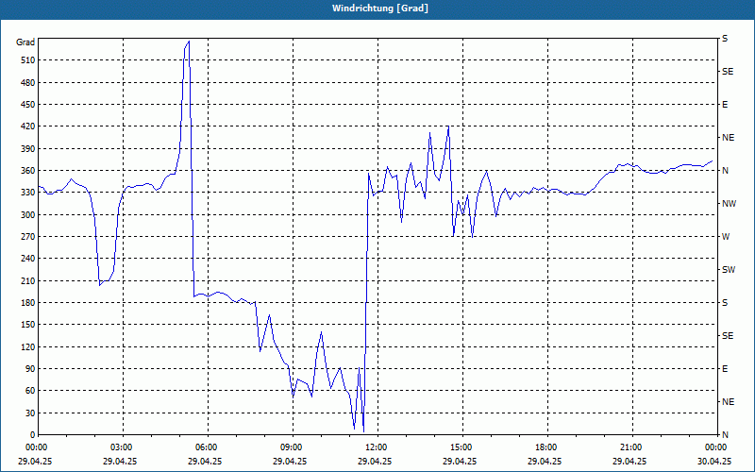Select the 240 value on the degree axis
The height and width of the screenshot is (472, 755).
pyautogui.click(x=28, y=259)
